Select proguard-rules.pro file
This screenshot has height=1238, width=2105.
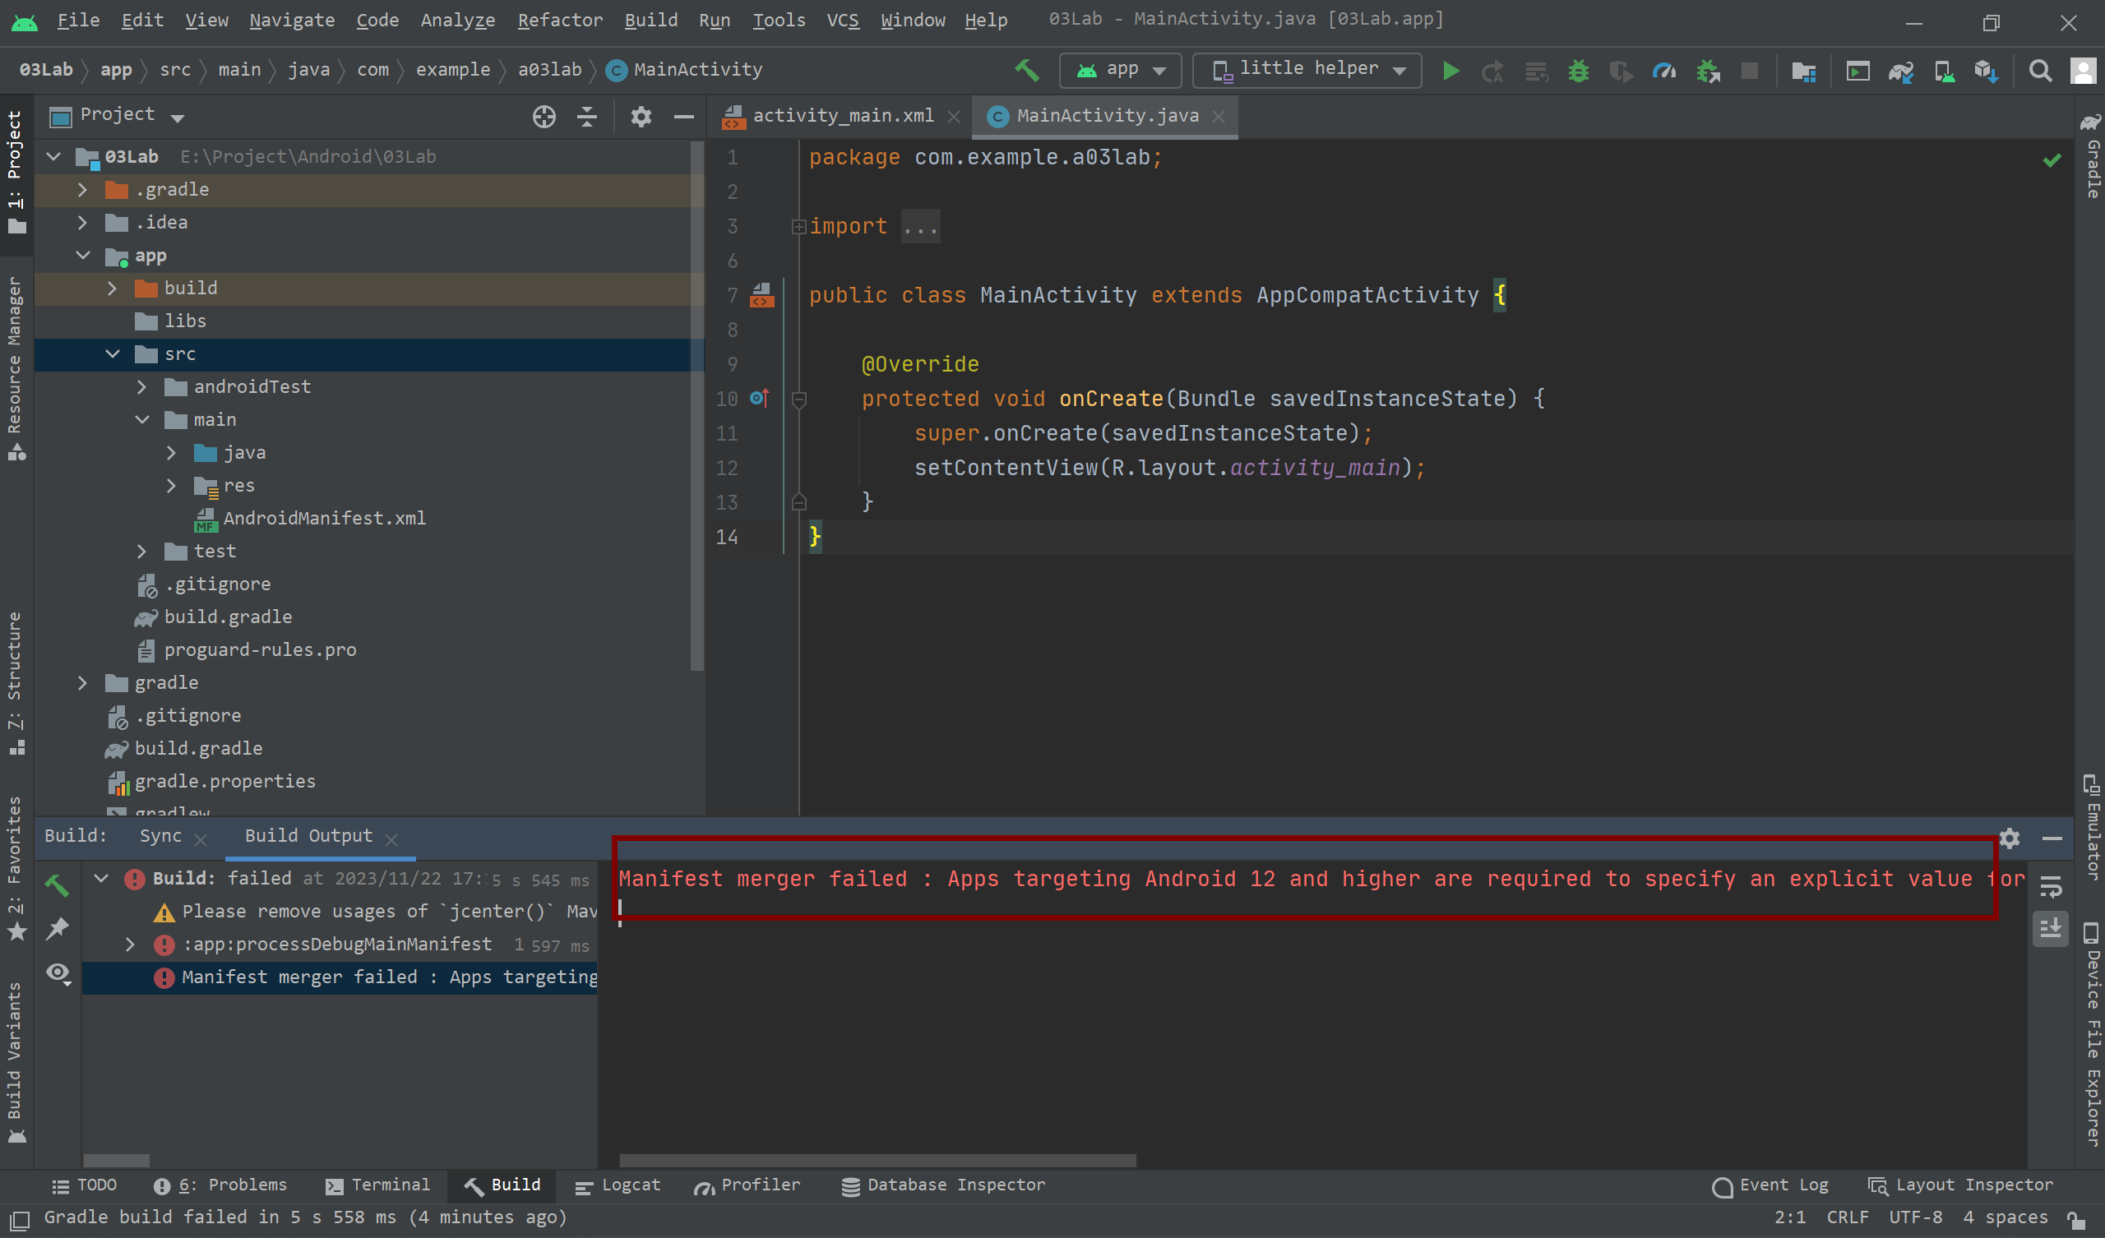coord(260,651)
